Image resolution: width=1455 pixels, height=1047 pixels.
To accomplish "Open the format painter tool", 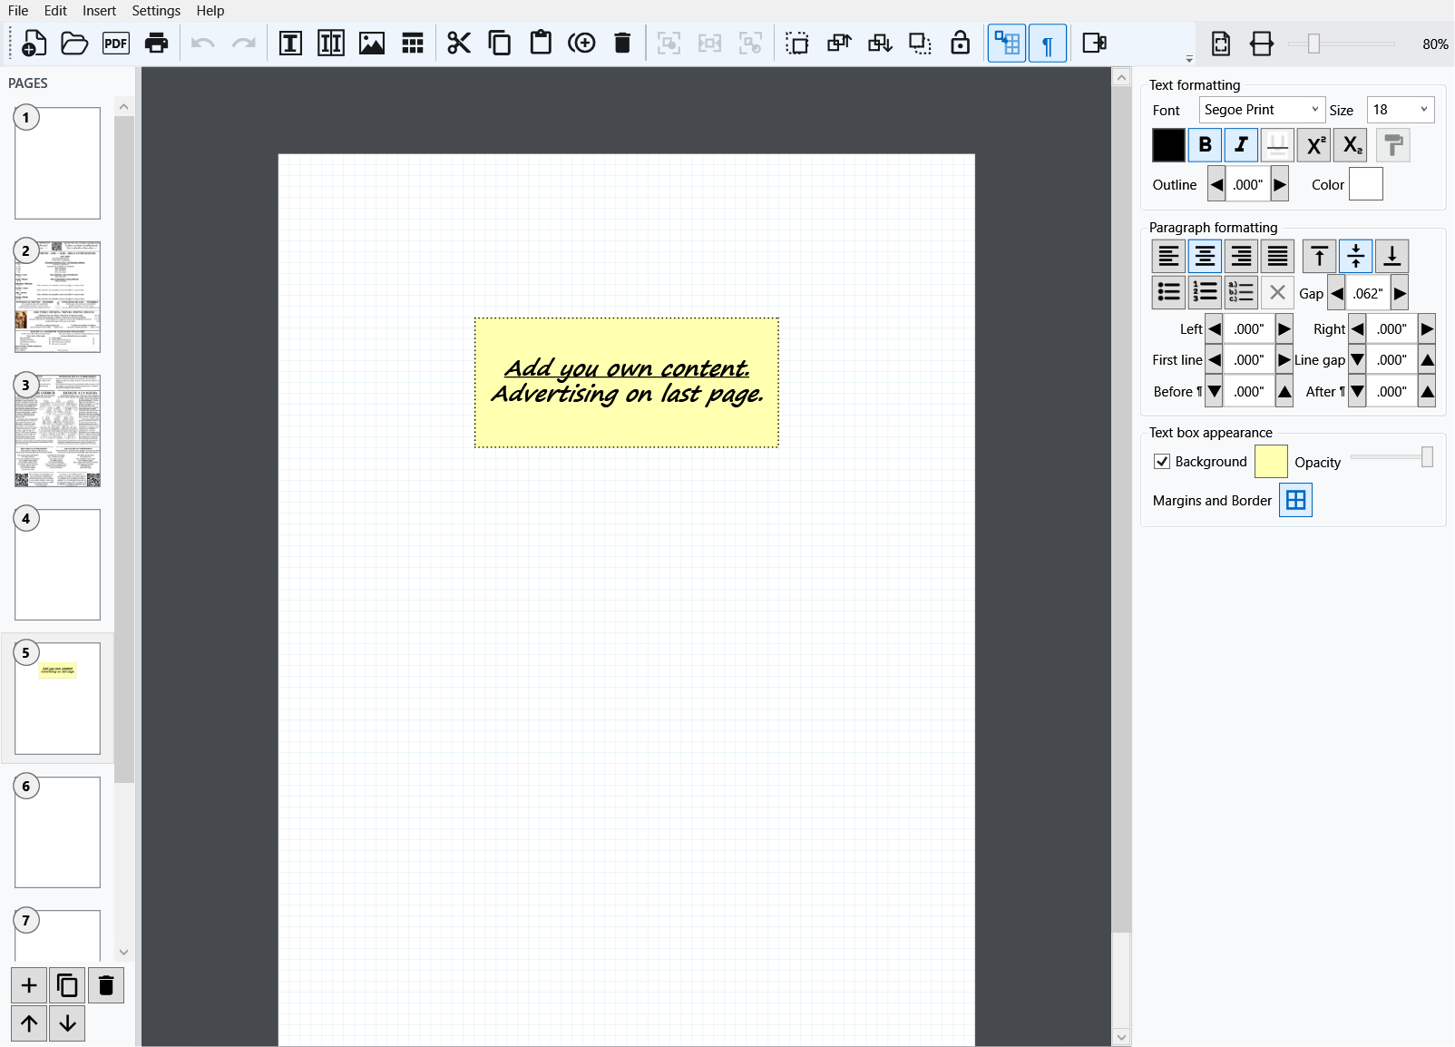I will pos(1393,145).
